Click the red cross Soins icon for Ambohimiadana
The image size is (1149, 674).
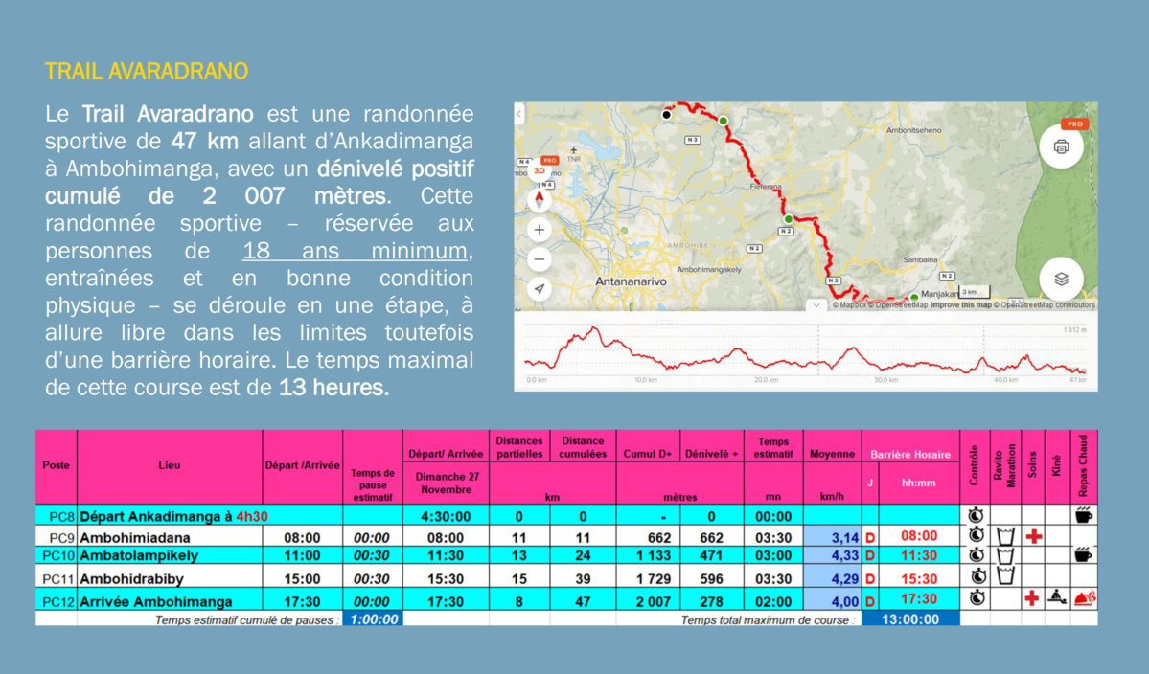[1033, 536]
